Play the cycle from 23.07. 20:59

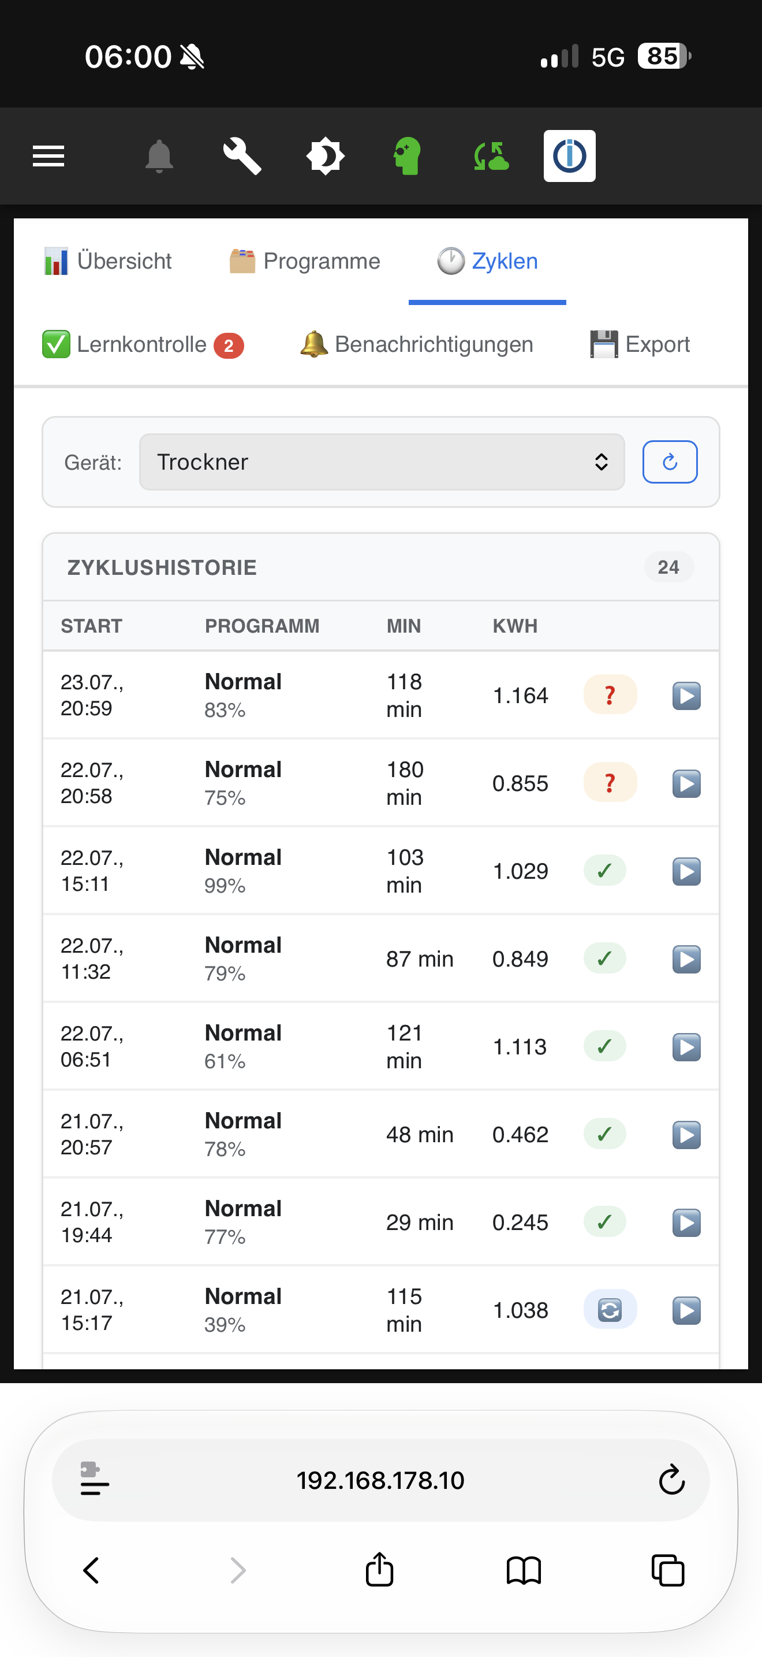click(686, 696)
